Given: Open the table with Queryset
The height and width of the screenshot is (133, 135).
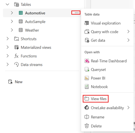Looking at the screenshot, I should click(x=107, y=70).
